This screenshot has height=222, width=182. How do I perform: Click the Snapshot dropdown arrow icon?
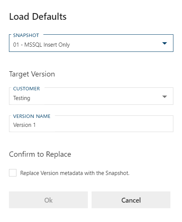pos(164,43)
